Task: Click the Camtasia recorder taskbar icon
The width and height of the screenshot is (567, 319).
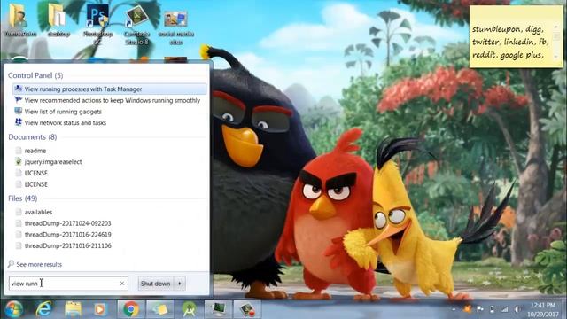Action: (x=247, y=309)
